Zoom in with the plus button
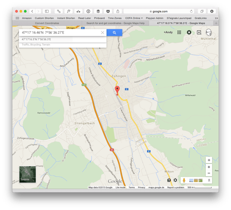231x210 pixels. click(x=209, y=167)
